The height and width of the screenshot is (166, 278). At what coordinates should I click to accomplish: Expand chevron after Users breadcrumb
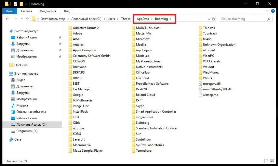click(x=118, y=19)
